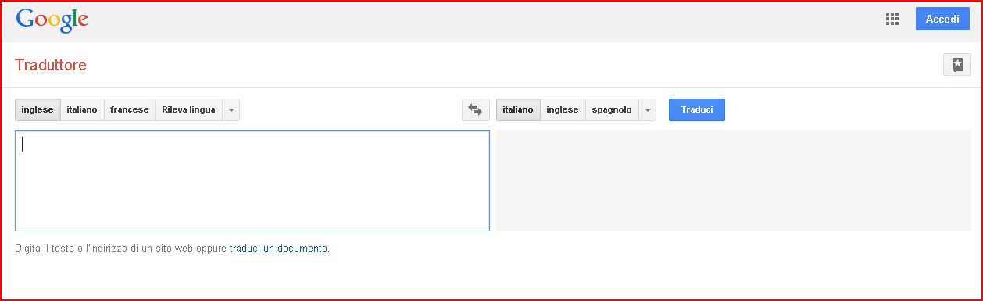Click the Traduttore page title
This screenshot has width=983, height=301.
click(x=51, y=65)
